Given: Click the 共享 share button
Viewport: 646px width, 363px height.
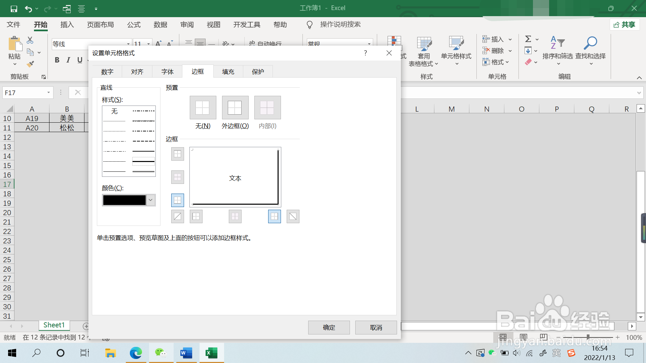Looking at the screenshot, I should point(625,25).
